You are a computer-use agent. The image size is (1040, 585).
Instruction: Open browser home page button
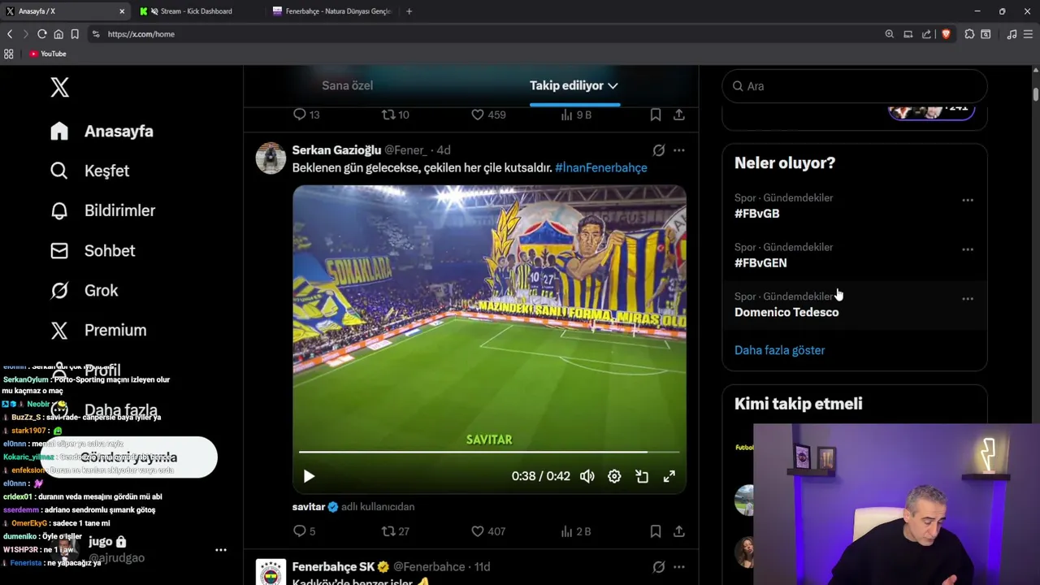[58, 34]
